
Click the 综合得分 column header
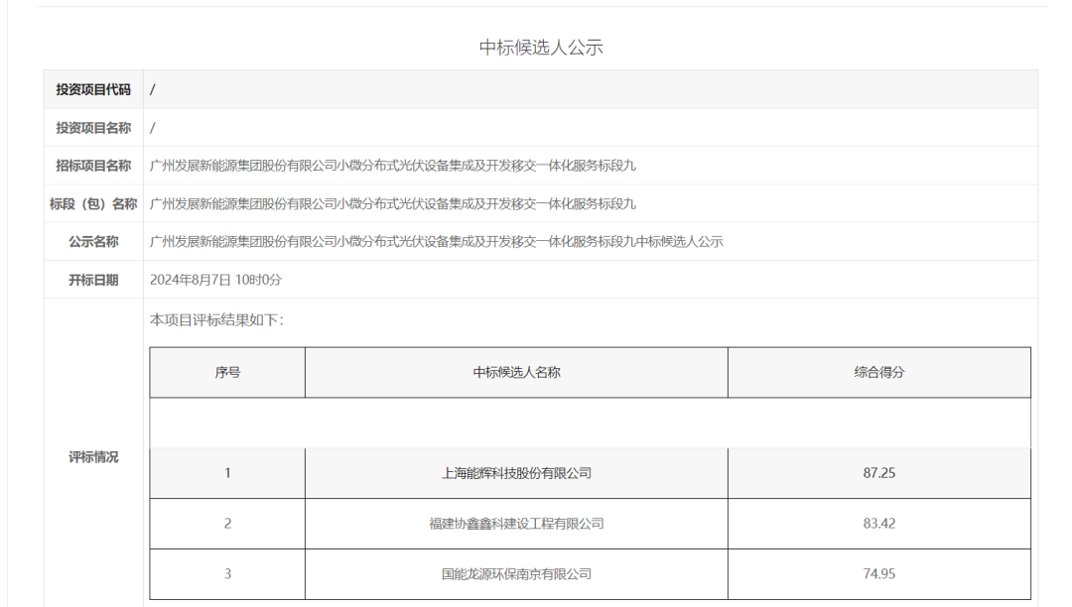click(878, 373)
